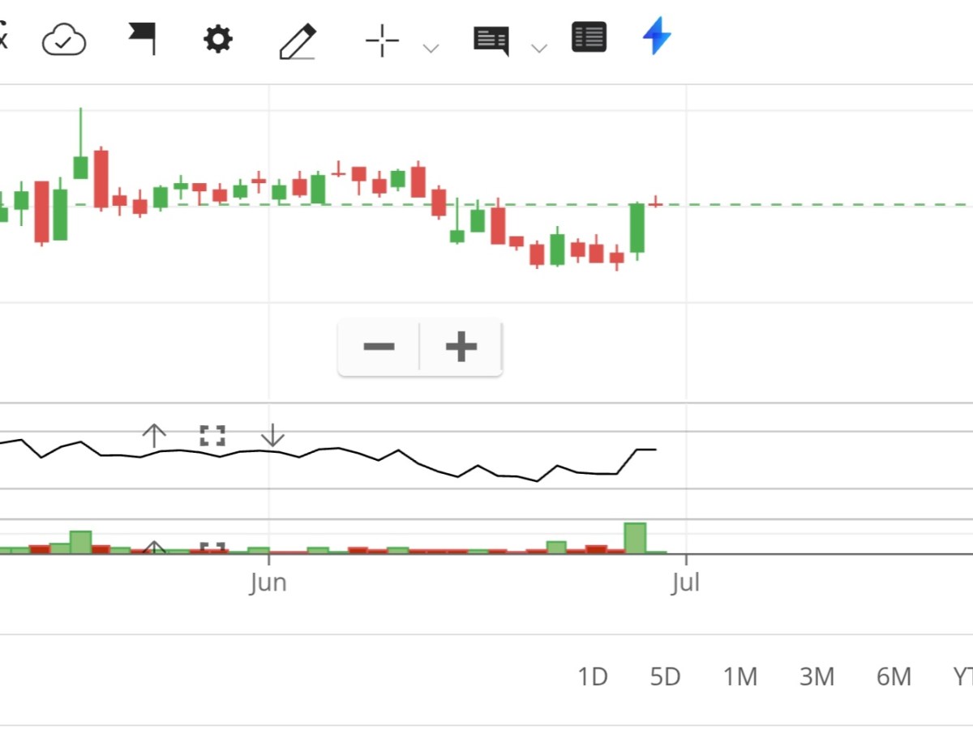
Task: Move the line indicator pane up
Action: click(x=154, y=436)
